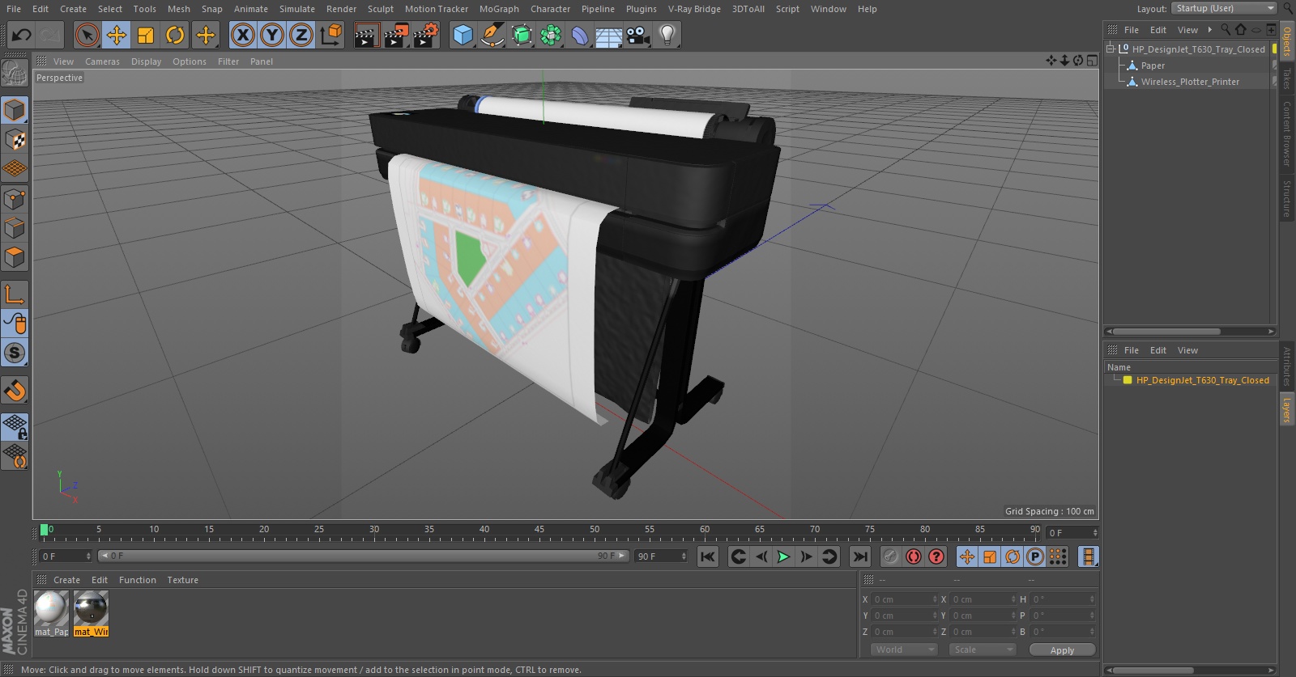Open the MoGraph menu
This screenshot has height=677, width=1296.
coord(499,9)
